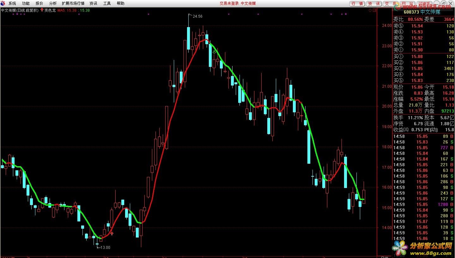The image size is (455, 258).
Task: Click the 委比 80.56% value
Action: click(415, 20)
